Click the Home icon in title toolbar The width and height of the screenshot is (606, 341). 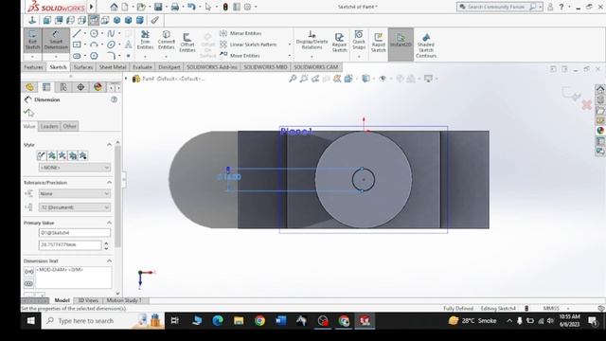pos(114,7)
